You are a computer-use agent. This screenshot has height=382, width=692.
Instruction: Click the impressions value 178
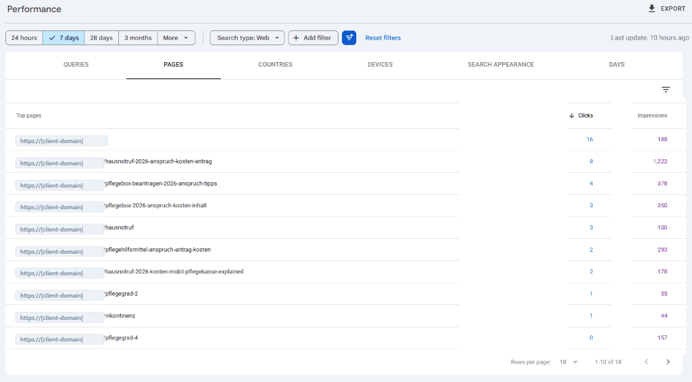point(662,271)
